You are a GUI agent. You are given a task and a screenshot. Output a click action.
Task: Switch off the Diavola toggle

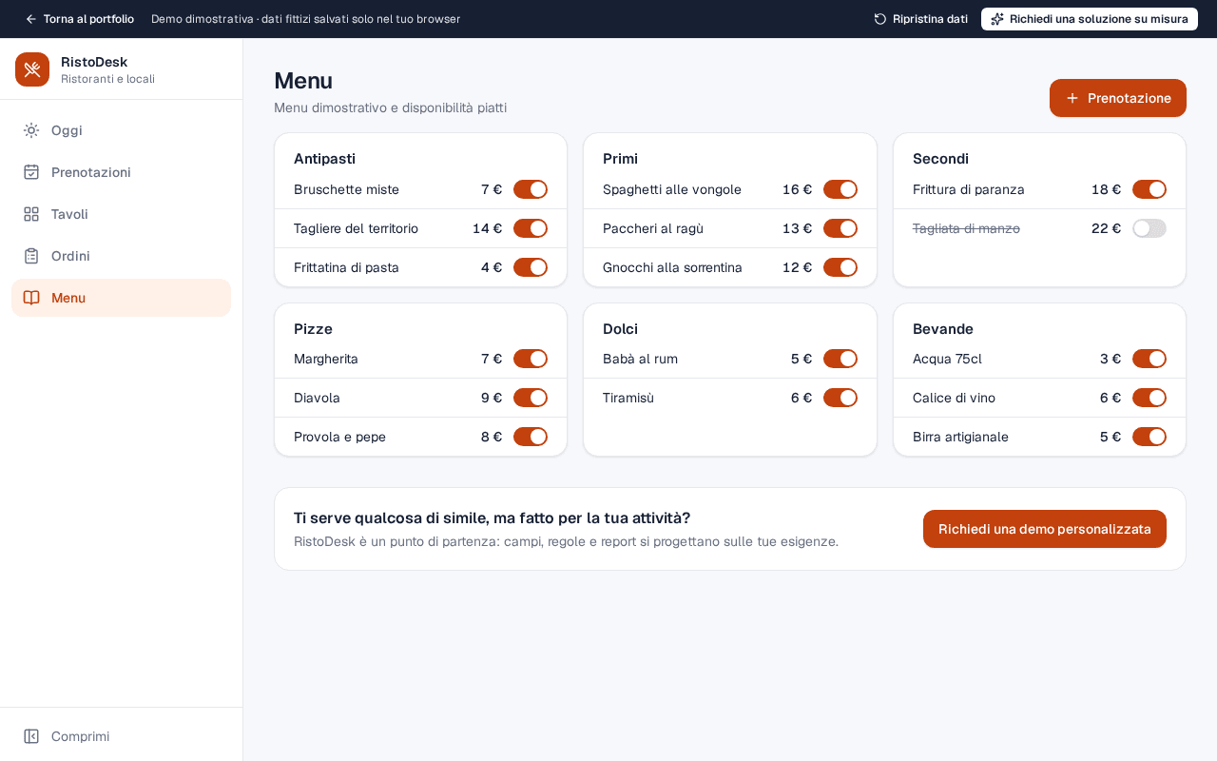click(531, 398)
